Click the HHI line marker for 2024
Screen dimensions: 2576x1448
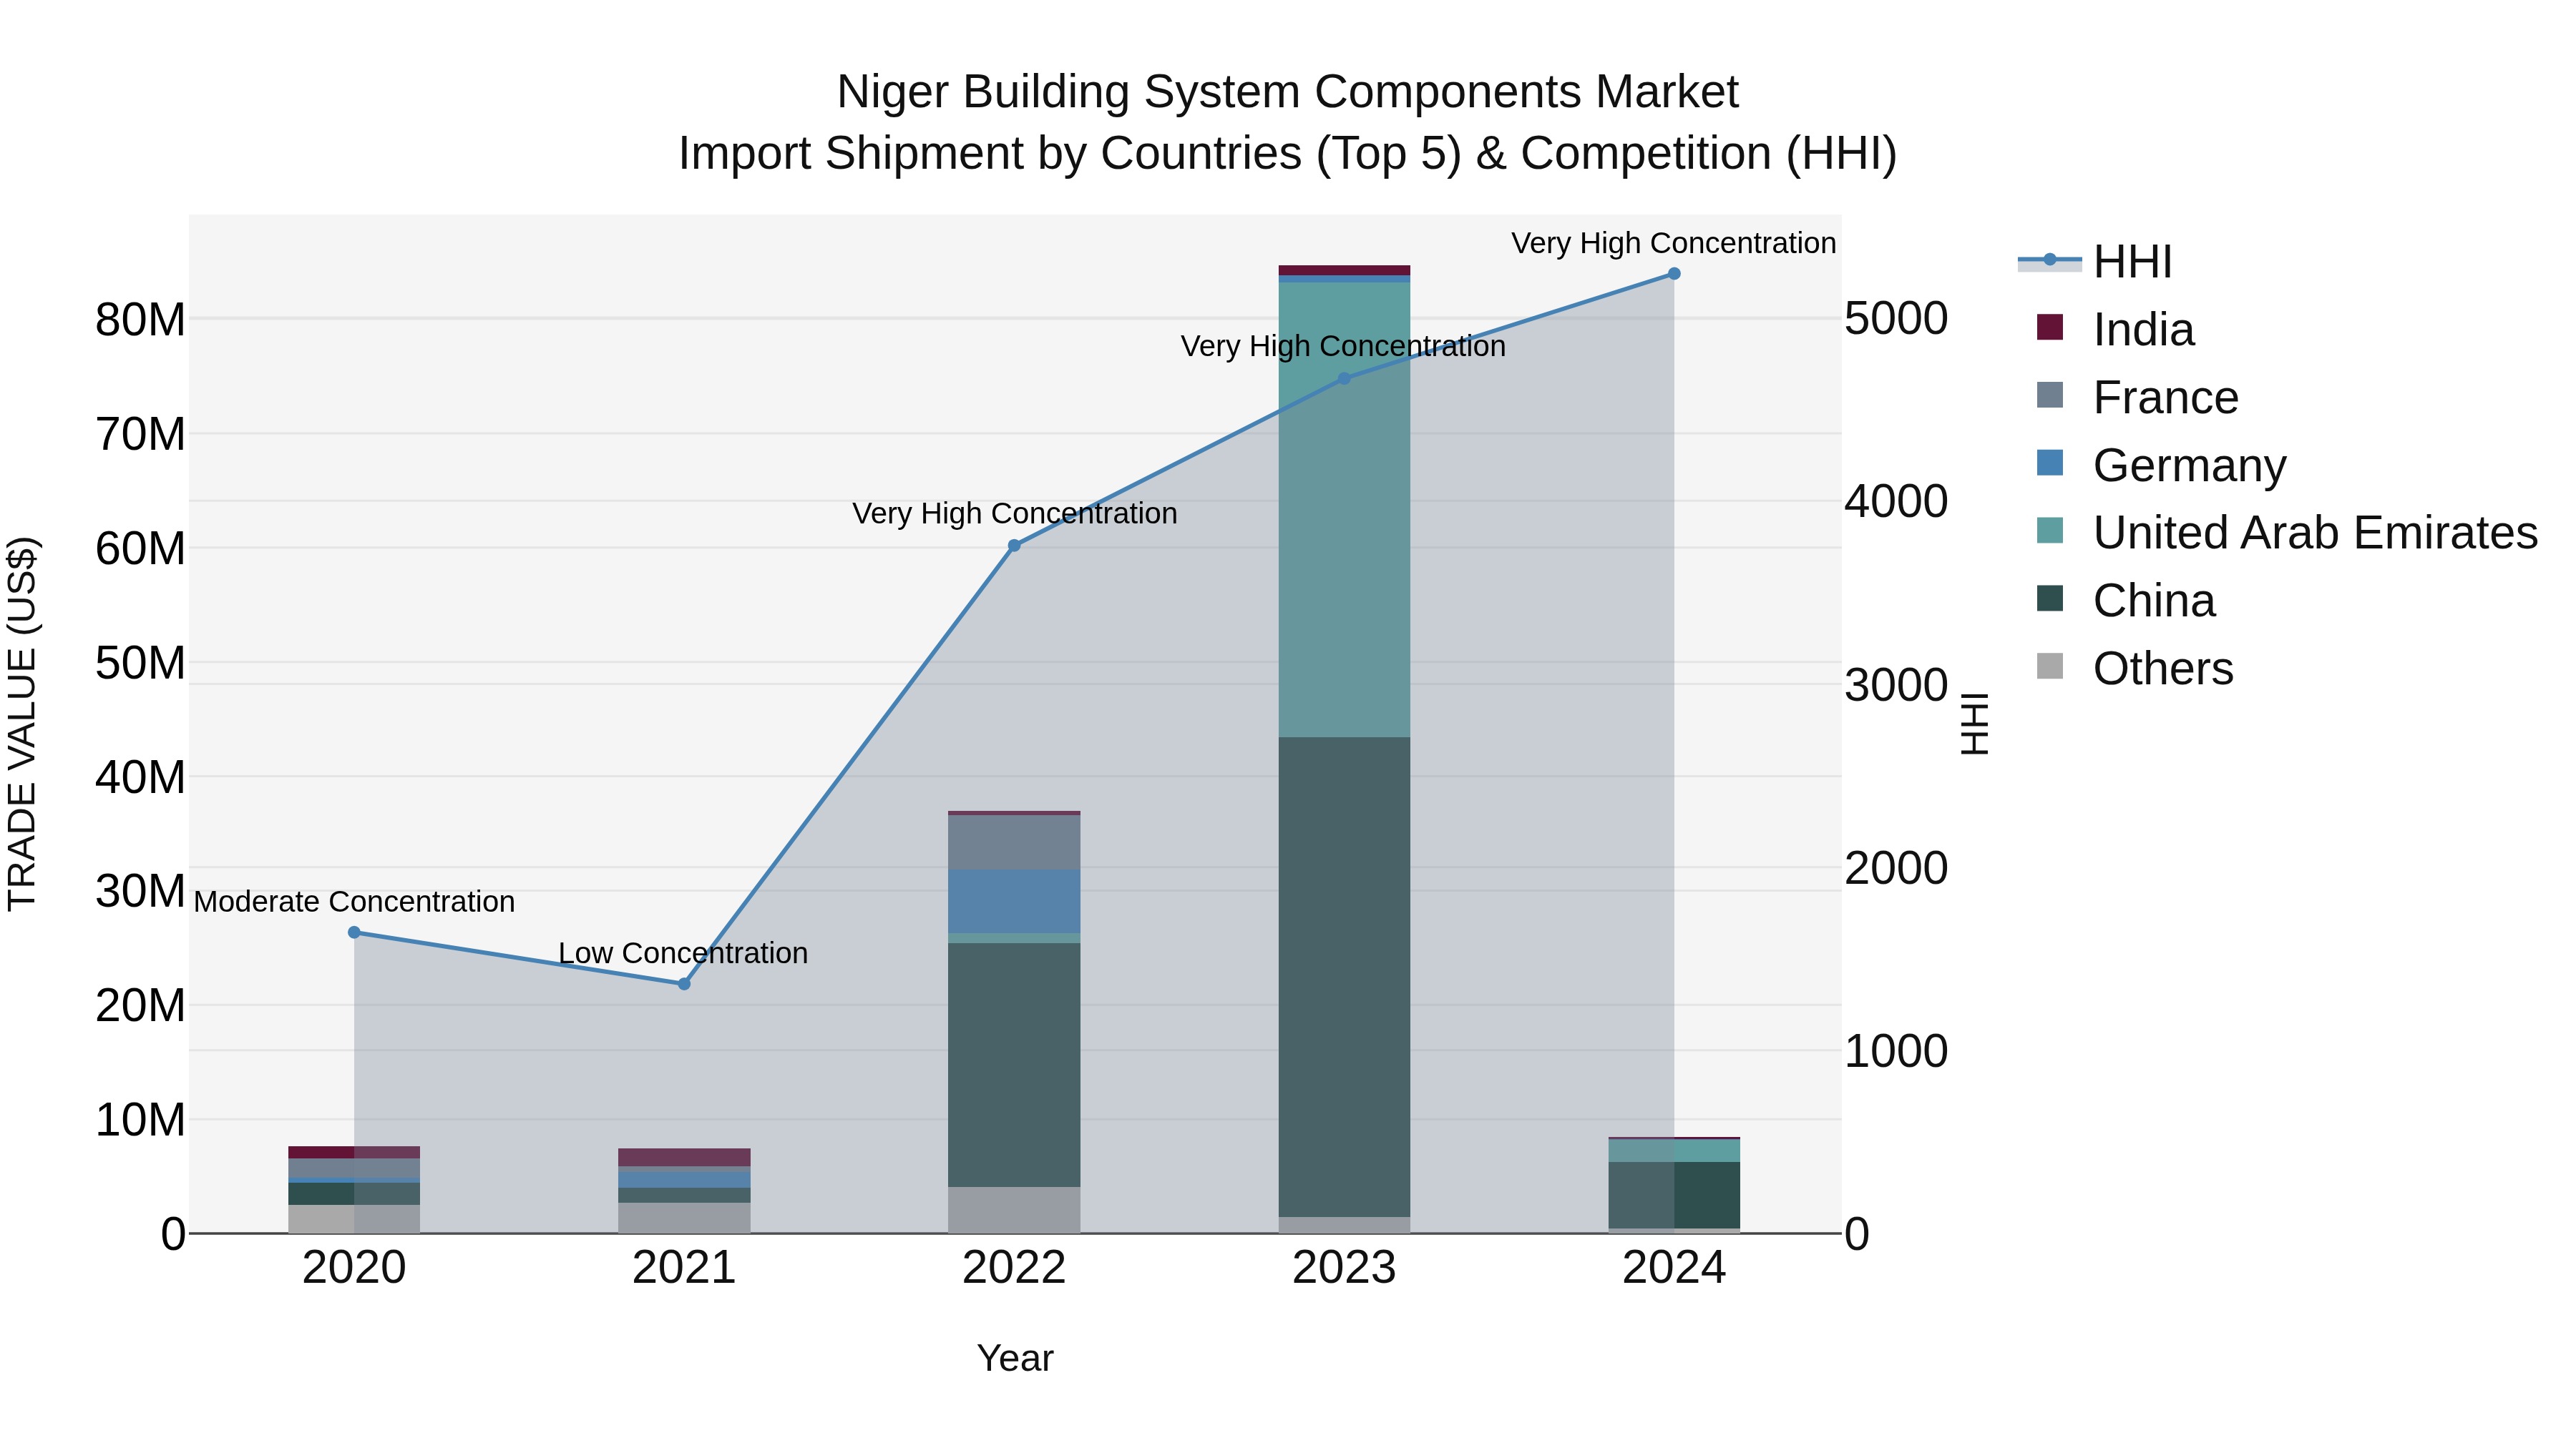tap(1674, 274)
